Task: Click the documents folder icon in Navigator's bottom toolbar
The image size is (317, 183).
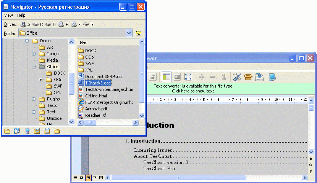Action: [47, 131]
